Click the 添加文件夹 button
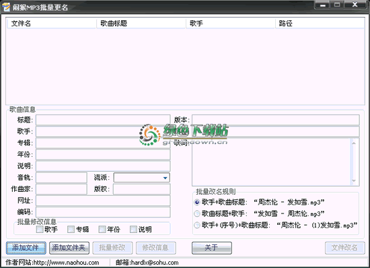This screenshot has height=268, width=370. click(x=69, y=248)
